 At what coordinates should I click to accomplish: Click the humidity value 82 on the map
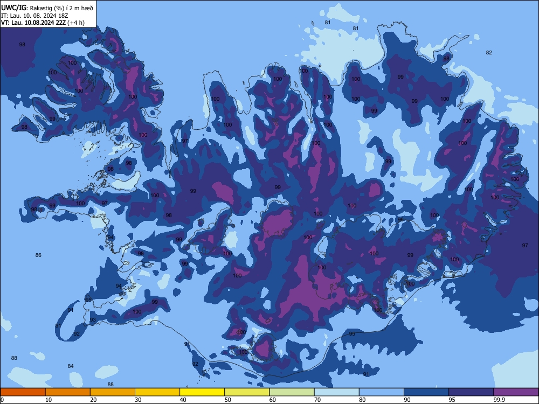pos(489,53)
